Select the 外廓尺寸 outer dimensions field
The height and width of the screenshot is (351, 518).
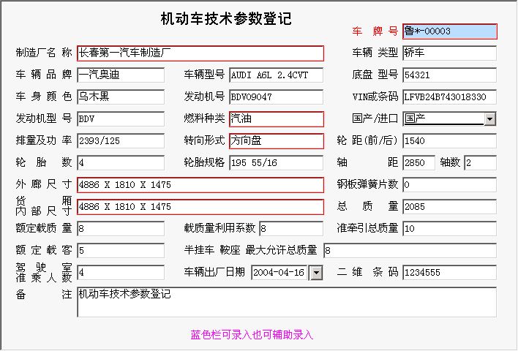pyautogui.click(x=200, y=185)
